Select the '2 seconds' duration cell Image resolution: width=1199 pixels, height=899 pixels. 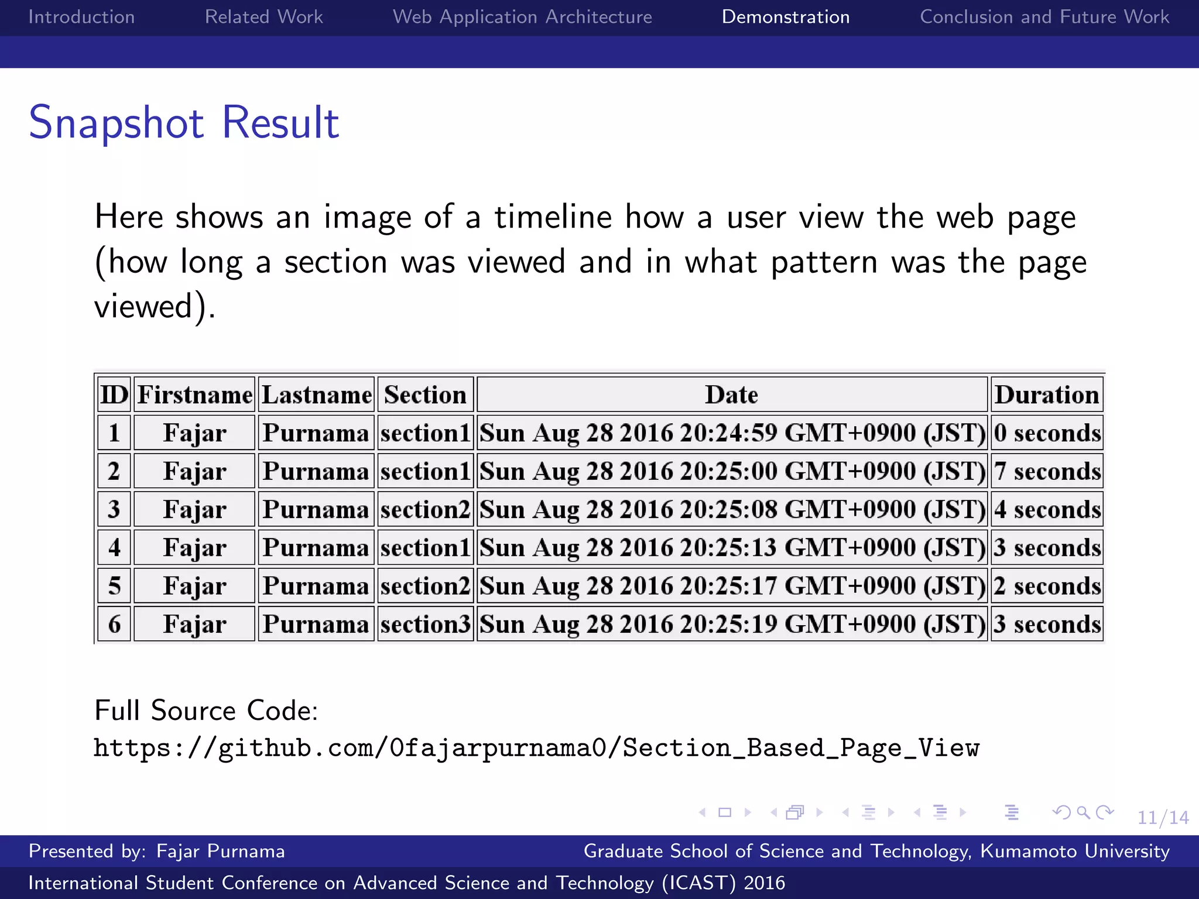(1047, 586)
